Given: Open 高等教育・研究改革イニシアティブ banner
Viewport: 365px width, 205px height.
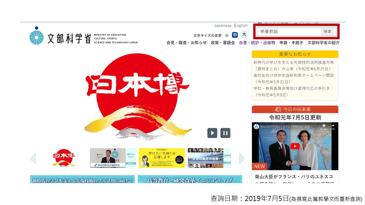Looking at the screenshot, I should 190,179.
